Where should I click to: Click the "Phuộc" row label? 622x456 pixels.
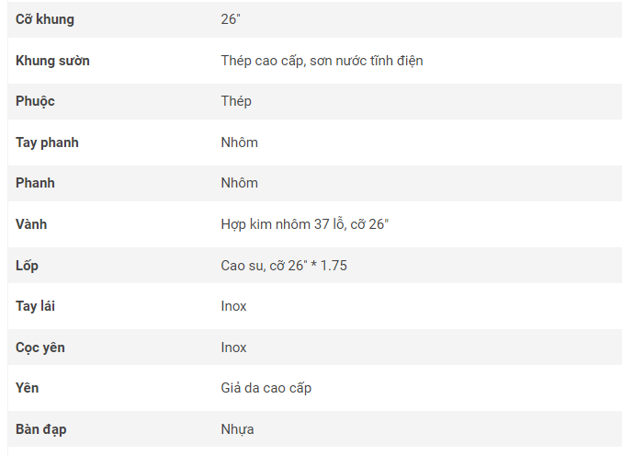click(36, 101)
